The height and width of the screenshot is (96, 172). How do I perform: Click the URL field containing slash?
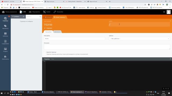point(139,25)
